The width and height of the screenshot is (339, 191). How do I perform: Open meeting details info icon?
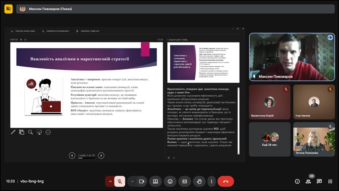pyautogui.click(x=297, y=181)
